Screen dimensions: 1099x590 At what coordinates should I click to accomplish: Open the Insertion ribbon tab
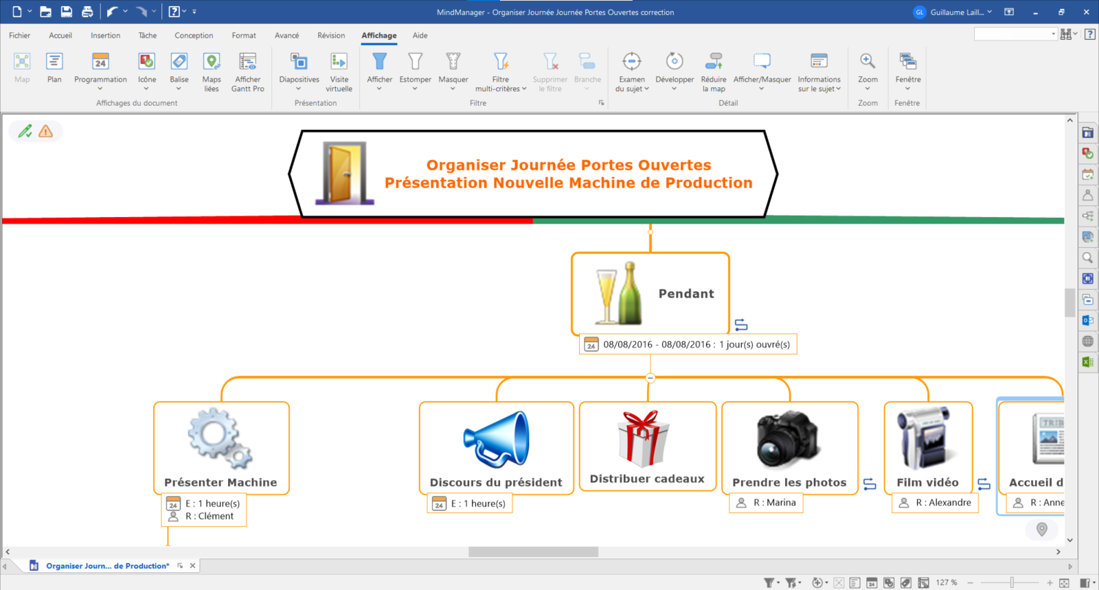[105, 36]
